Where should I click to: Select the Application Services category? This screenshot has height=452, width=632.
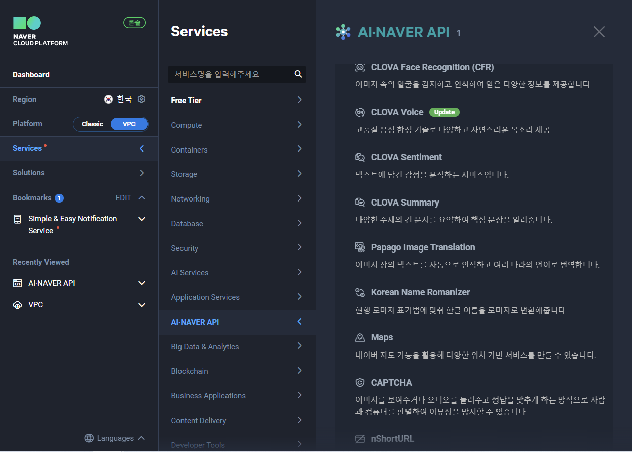point(237,297)
